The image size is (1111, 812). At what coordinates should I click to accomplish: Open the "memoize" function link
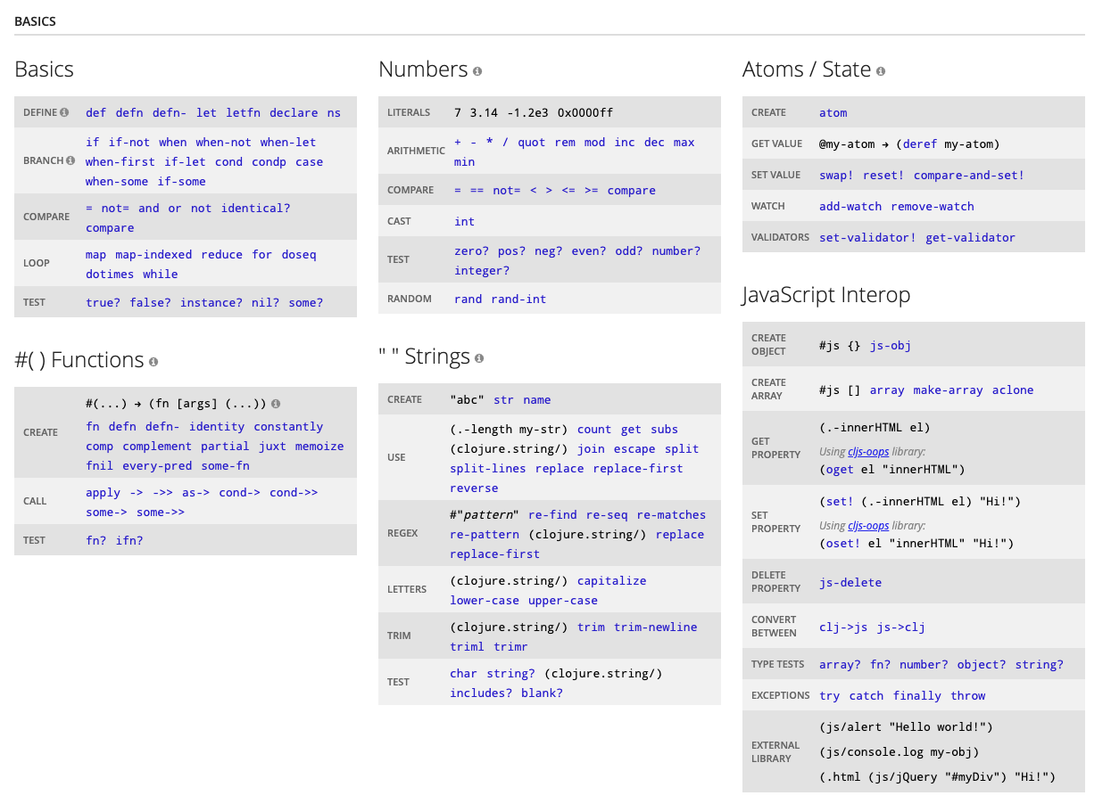point(319,447)
